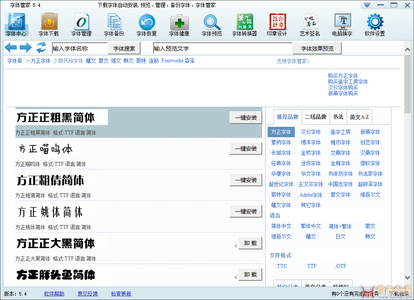Click the 输入预览文字 input field

tap(222, 49)
